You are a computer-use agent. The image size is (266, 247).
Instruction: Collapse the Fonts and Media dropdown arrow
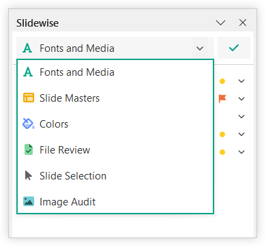coord(200,48)
